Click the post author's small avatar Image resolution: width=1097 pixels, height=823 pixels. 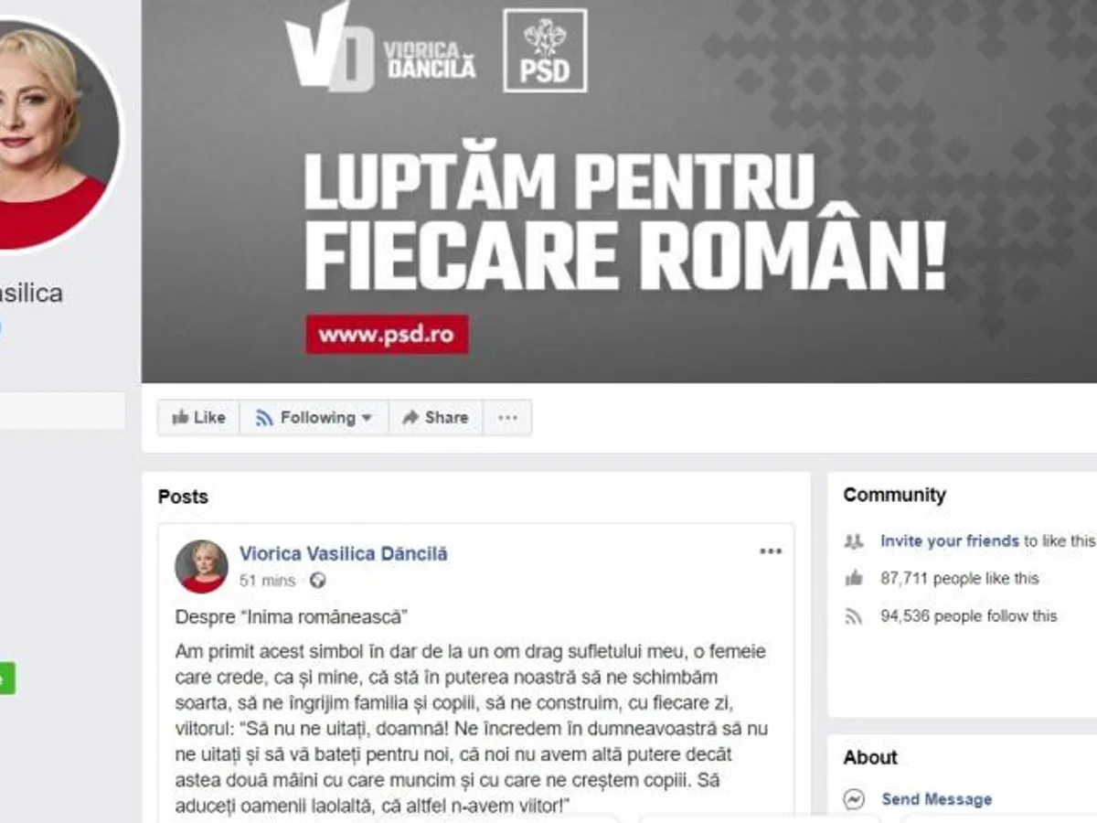201,566
